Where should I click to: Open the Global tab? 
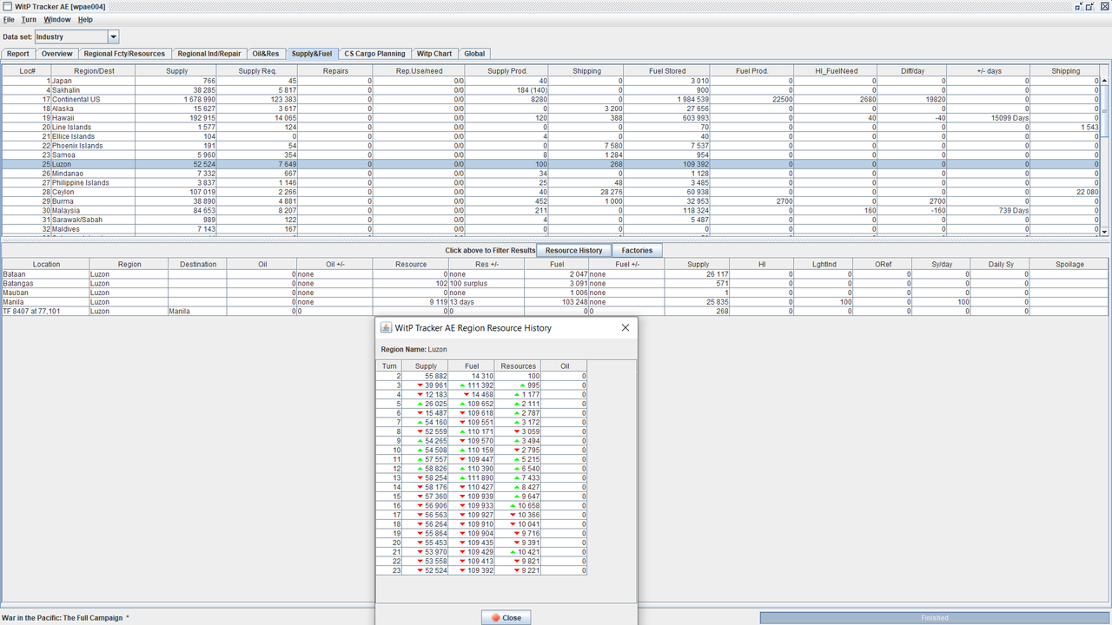pos(474,54)
